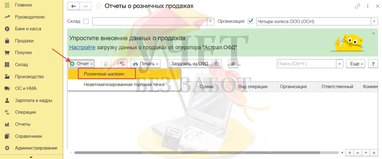382x159 pixels.
Task: Open the Еще menu dropdown
Action: point(355,64)
